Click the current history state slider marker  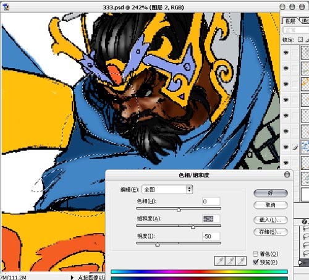click(300, 263)
